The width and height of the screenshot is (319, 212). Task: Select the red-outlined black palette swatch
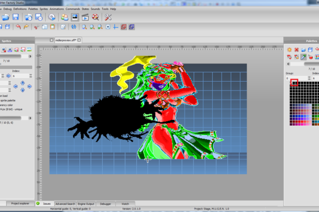coord(294,83)
